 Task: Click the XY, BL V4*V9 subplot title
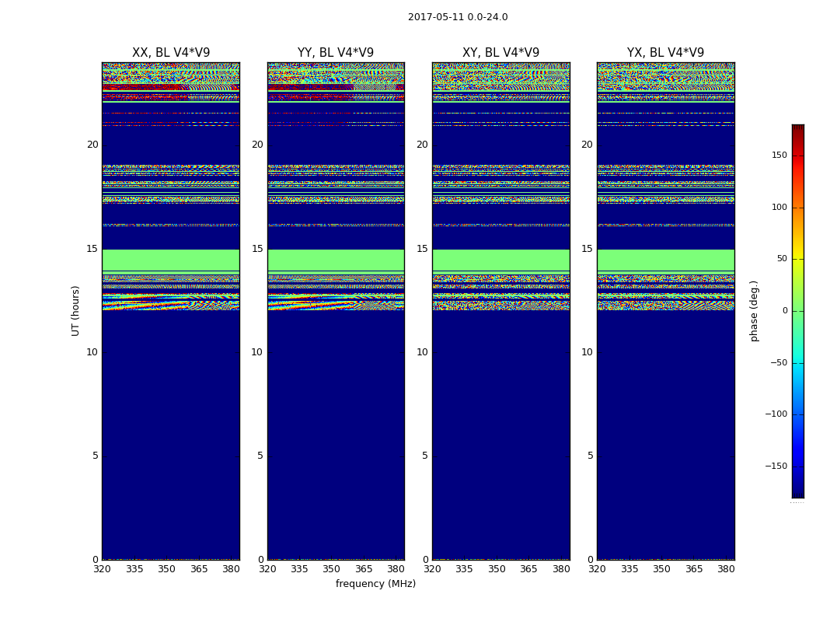500,53
